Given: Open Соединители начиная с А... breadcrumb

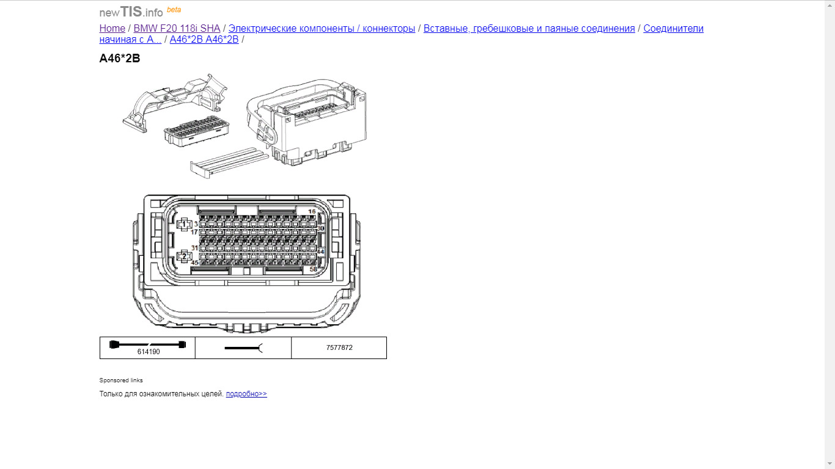Looking at the screenshot, I should pos(402,34).
